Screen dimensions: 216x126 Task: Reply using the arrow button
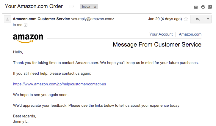(x=197, y=19)
